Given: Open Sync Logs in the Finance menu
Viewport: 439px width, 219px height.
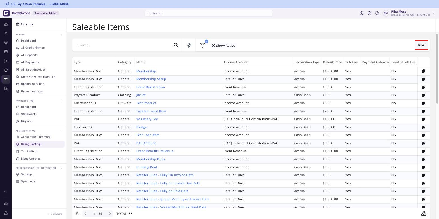Looking at the screenshot, I should click(x=28, y=181).
